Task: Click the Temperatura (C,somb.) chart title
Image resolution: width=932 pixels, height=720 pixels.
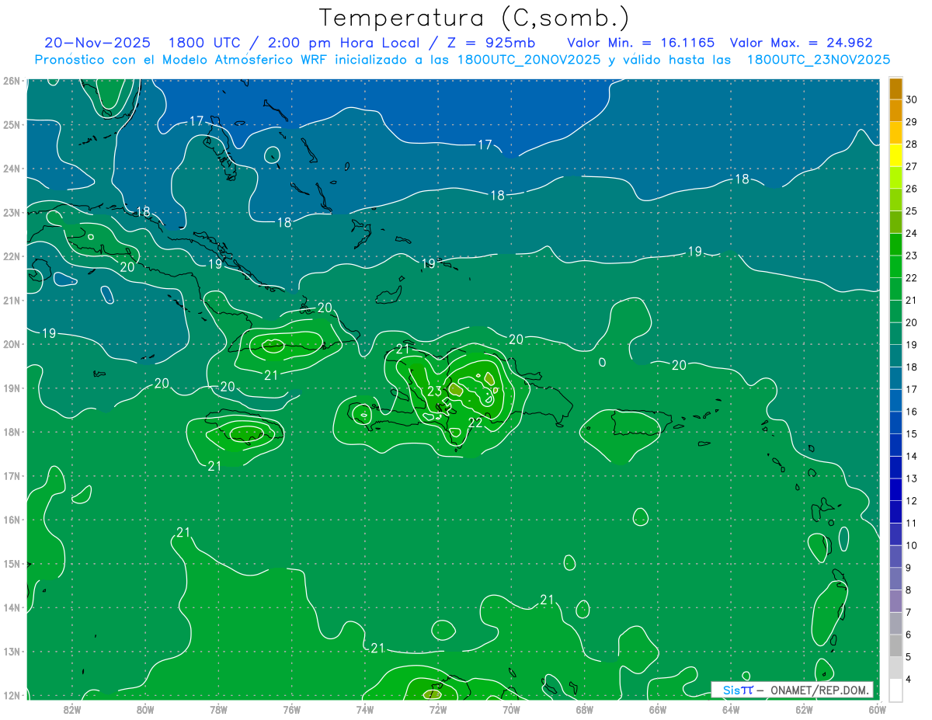Action: pyautogui.click(x=475, y=18)
